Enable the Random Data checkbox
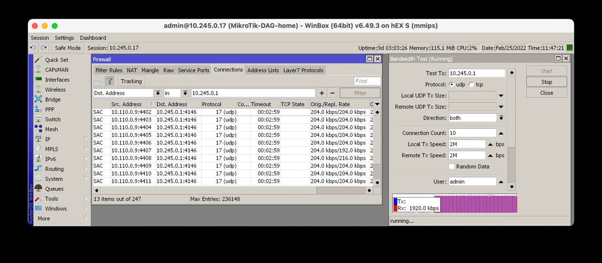The height and width of the screenshot is (263, 602). tap(451, 167)
